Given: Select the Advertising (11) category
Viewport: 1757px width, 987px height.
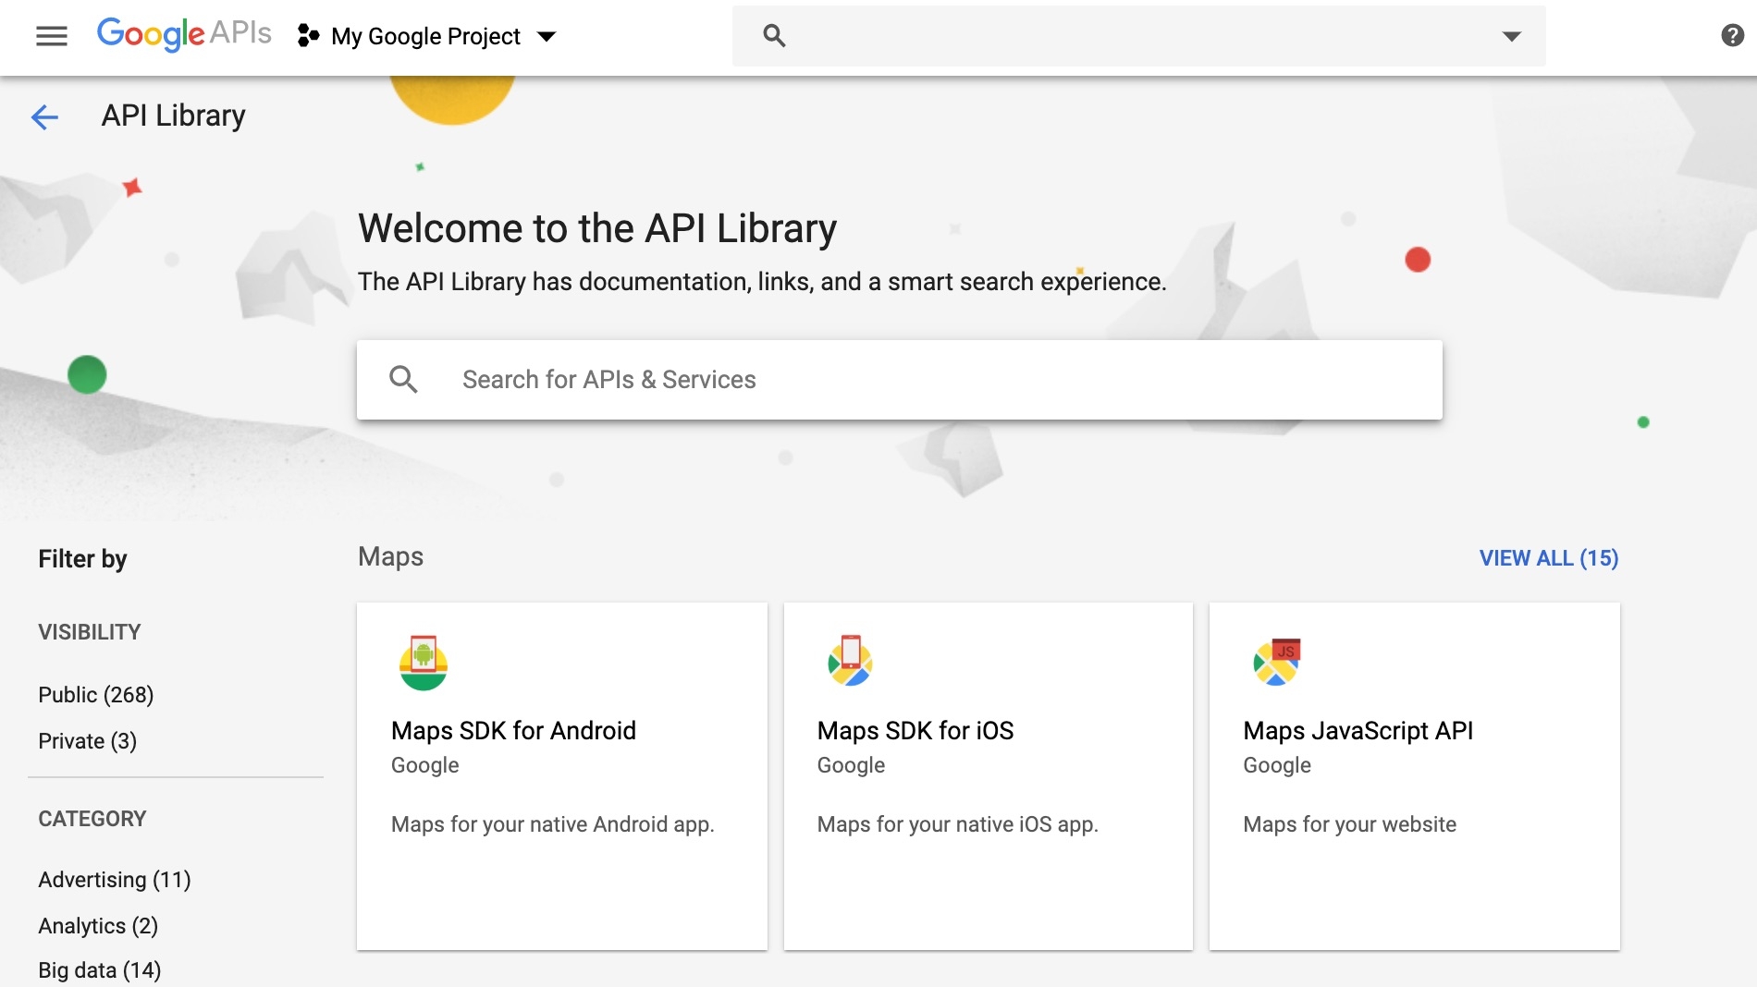Looking at the screenshot, I should [115, 880].
